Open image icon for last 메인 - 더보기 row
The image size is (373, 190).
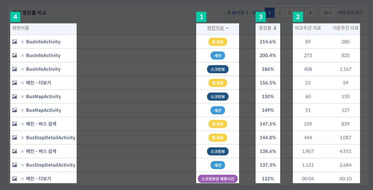tap(14, 179)
